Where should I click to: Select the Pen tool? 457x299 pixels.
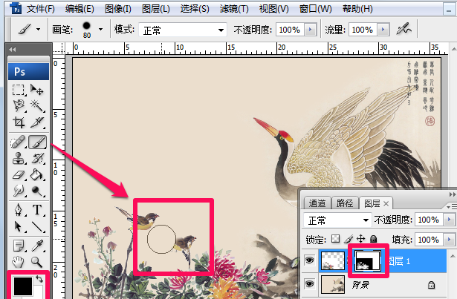click(19, 210)
